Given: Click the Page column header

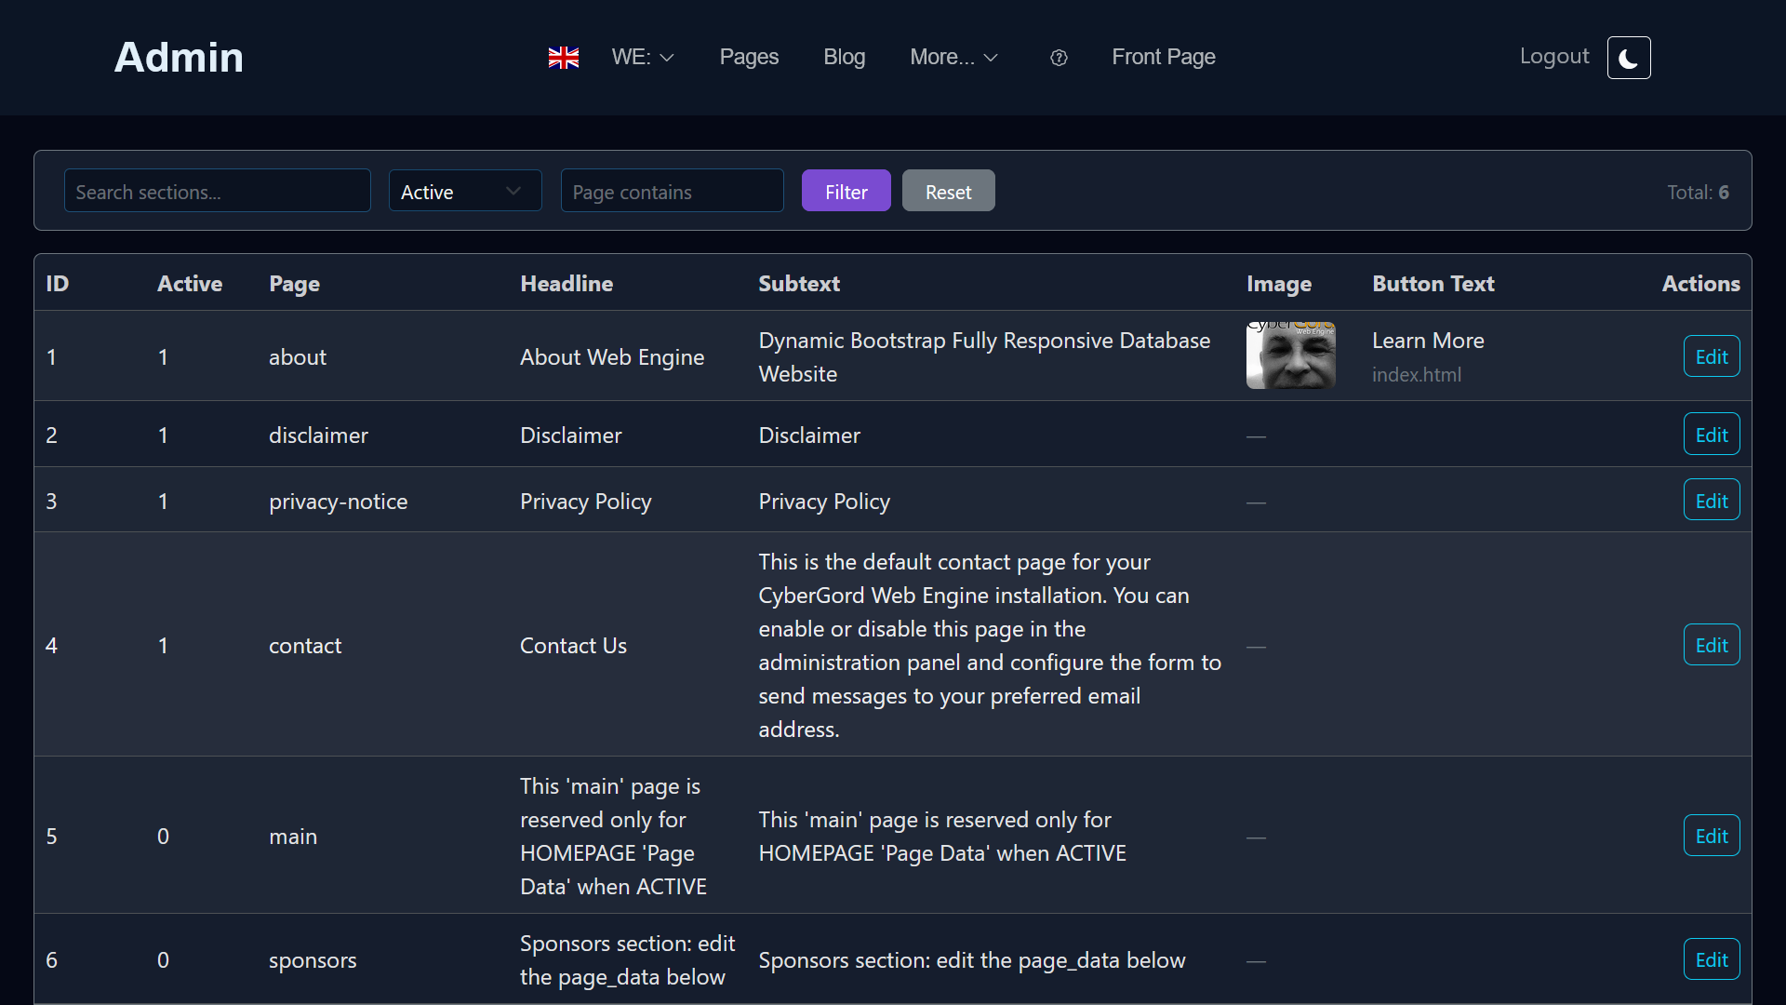Looking at the screenshot, I should 294,284.
